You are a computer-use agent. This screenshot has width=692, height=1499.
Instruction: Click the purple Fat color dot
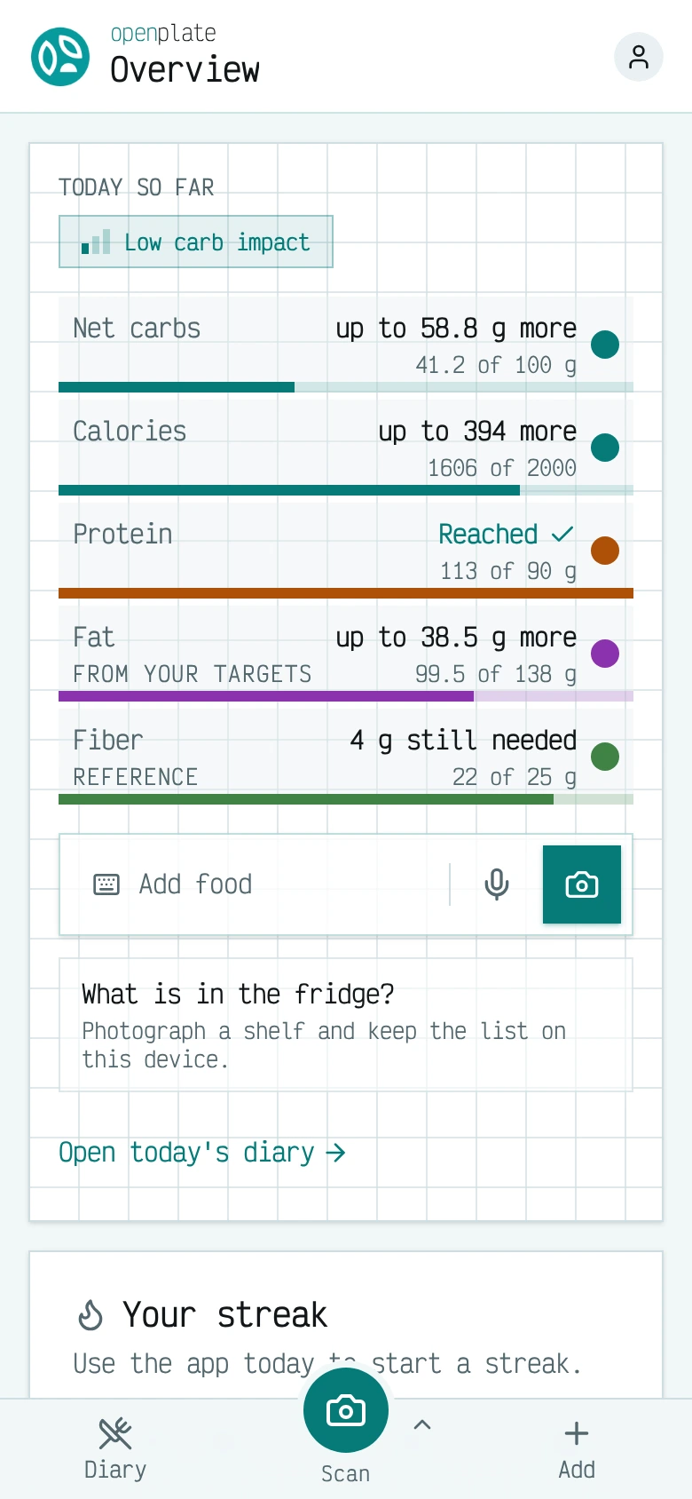[x=605, y=654]
